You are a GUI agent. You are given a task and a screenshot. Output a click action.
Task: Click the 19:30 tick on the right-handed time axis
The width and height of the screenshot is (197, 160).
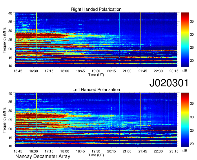(96, 71)
